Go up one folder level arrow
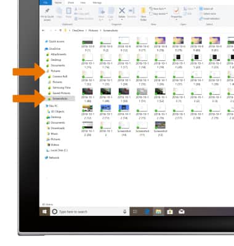This screenshot has height=246, width=234. coord(60,30)
